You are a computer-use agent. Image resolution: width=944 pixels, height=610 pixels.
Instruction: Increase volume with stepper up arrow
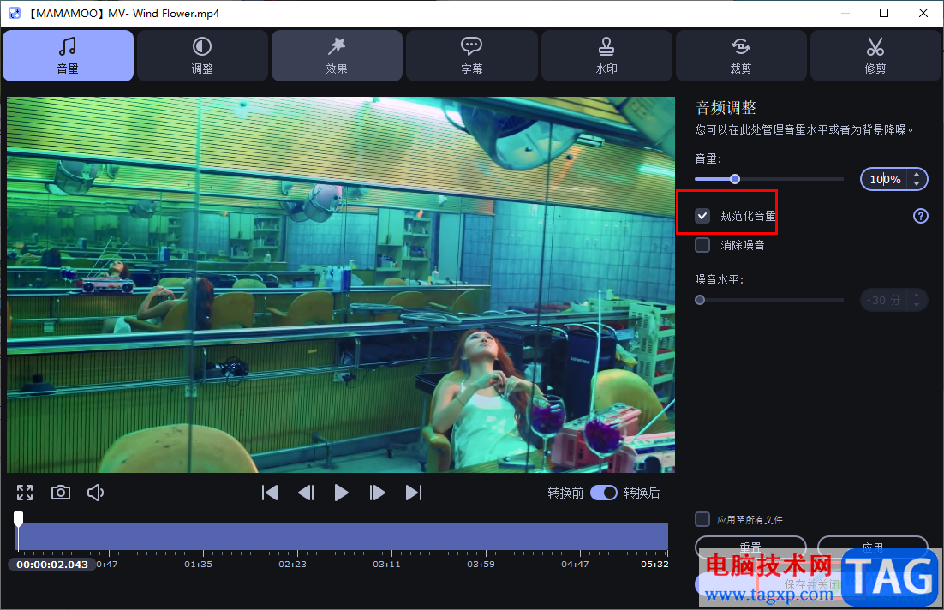tap(917, 175)
